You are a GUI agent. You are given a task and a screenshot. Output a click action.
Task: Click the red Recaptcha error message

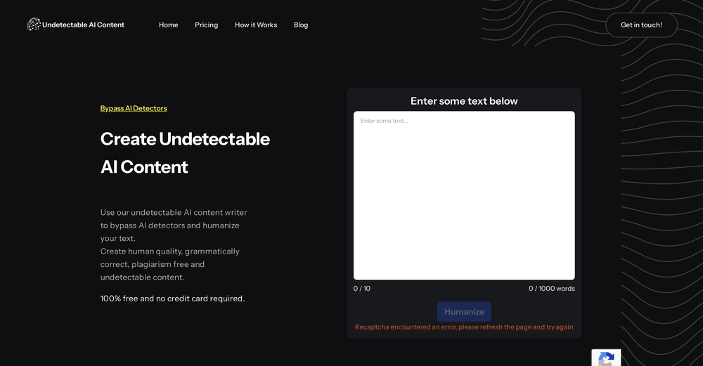[x=464, y=327]
